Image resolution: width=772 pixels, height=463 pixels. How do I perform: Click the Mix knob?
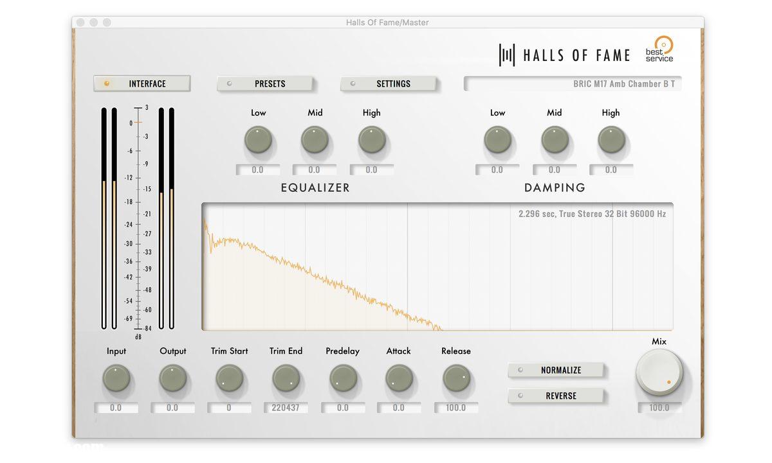coord(659,373)
